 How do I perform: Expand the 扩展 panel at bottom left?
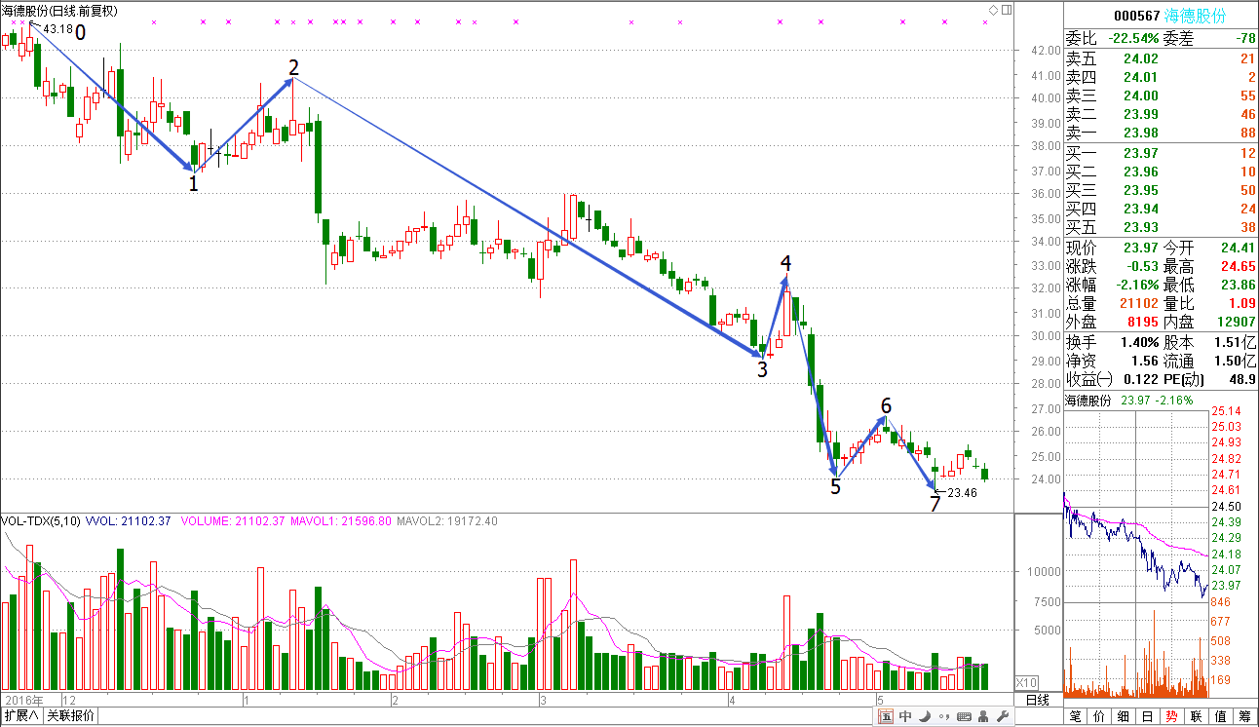coord(21,716)
